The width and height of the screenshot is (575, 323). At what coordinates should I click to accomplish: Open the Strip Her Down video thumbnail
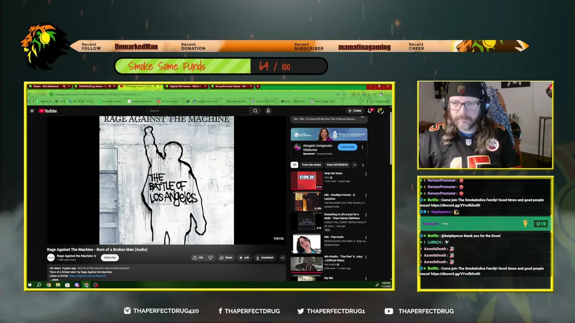pyautogui.click(x=306, y=180)
